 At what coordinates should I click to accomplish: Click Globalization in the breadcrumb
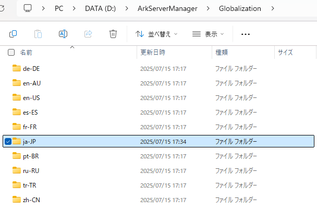click(240, 8)
